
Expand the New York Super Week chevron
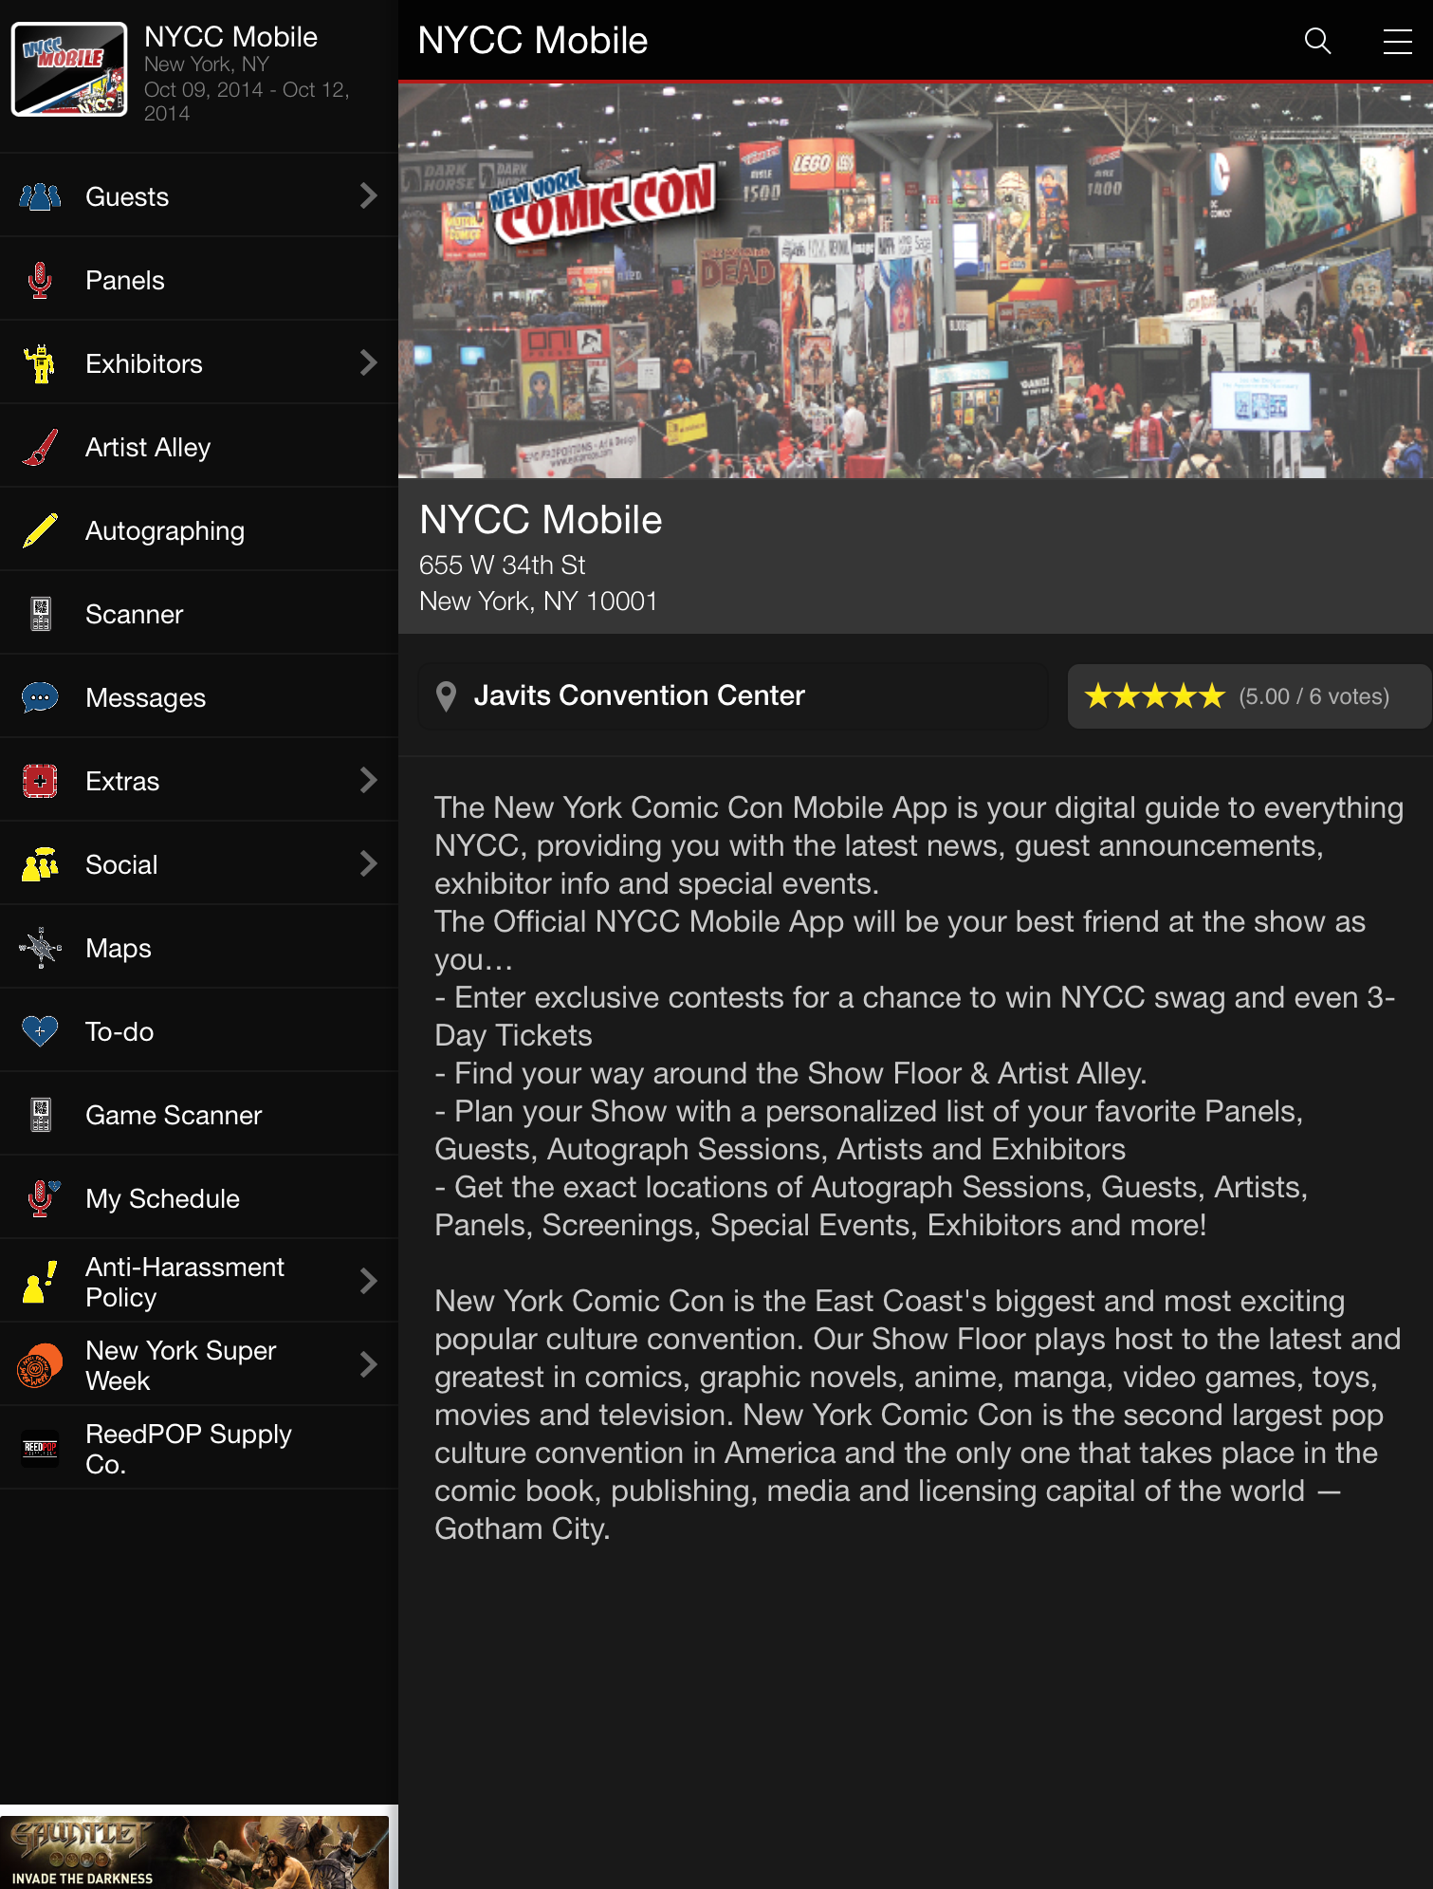[x=369, y=1365]
